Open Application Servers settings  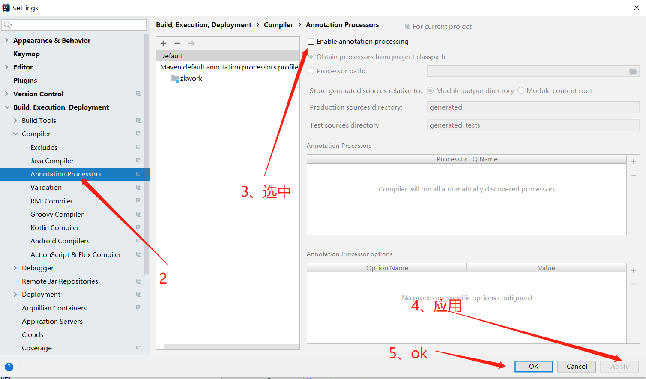tap(52, 322)
